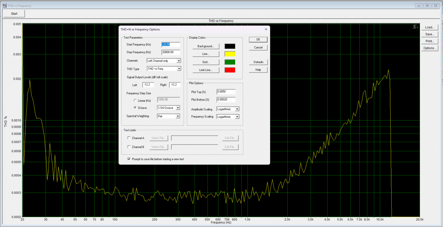The image size is (443, 227).
Task: Click the Line... color button
Action: (x=206, y=54)
